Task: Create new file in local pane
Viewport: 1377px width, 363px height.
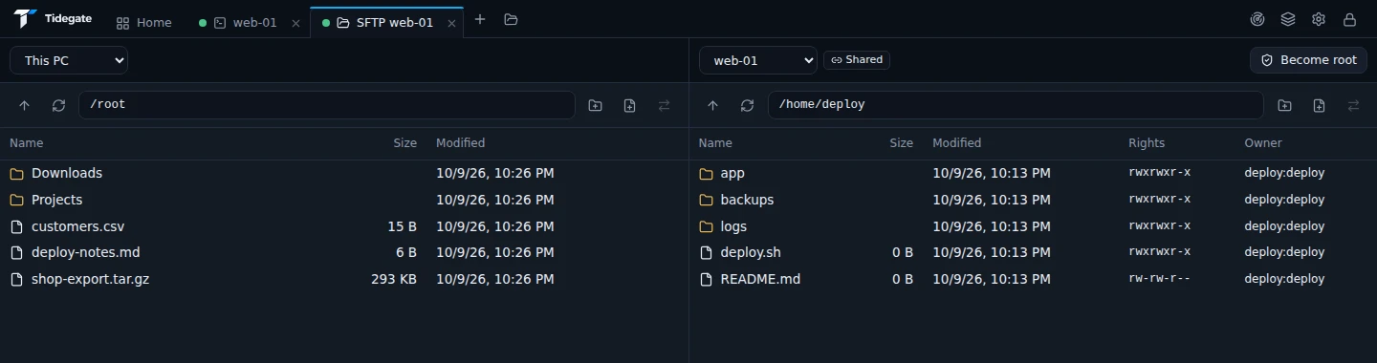Action: tap(629, 105)
